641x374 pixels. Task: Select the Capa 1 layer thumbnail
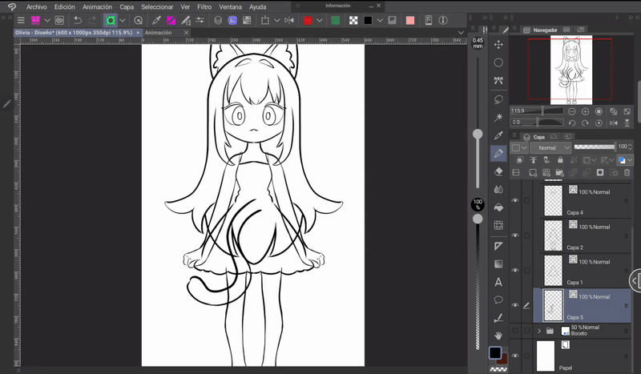coord(554,269)
